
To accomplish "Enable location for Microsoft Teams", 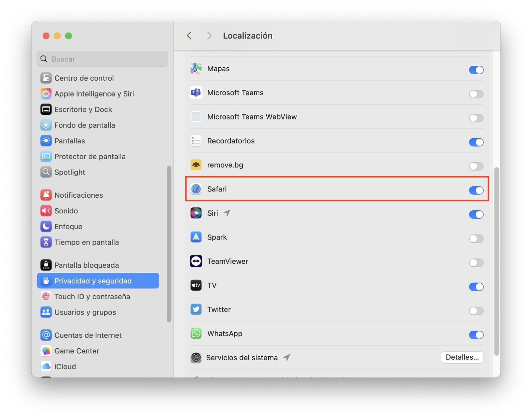I will click(x=476, y=94).
